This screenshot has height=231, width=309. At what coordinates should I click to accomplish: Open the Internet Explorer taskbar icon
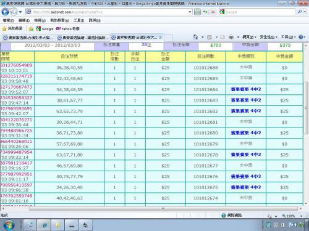click(44, 225)
